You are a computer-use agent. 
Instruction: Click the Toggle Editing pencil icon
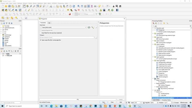pyautogui.click(x=29, y=10)
